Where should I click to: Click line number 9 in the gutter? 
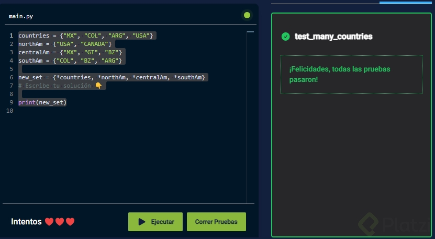tap(12, 102)
